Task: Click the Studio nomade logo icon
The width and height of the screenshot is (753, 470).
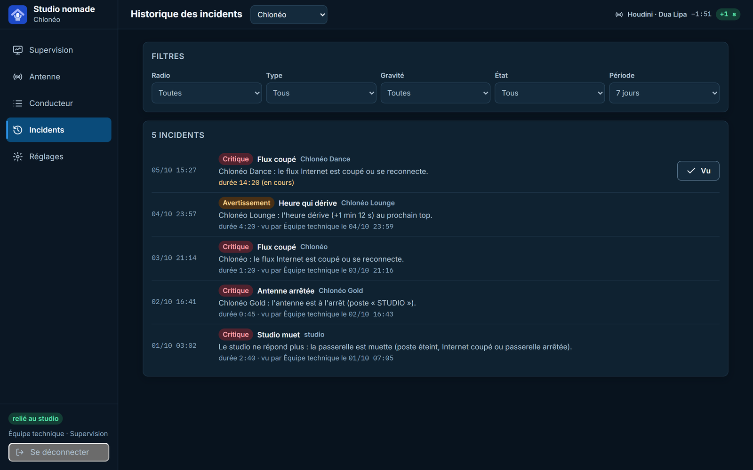Action: 18,15
